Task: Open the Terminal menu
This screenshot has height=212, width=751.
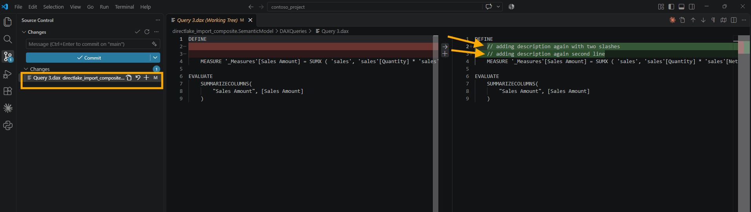Action: click(x=125, y=7)
